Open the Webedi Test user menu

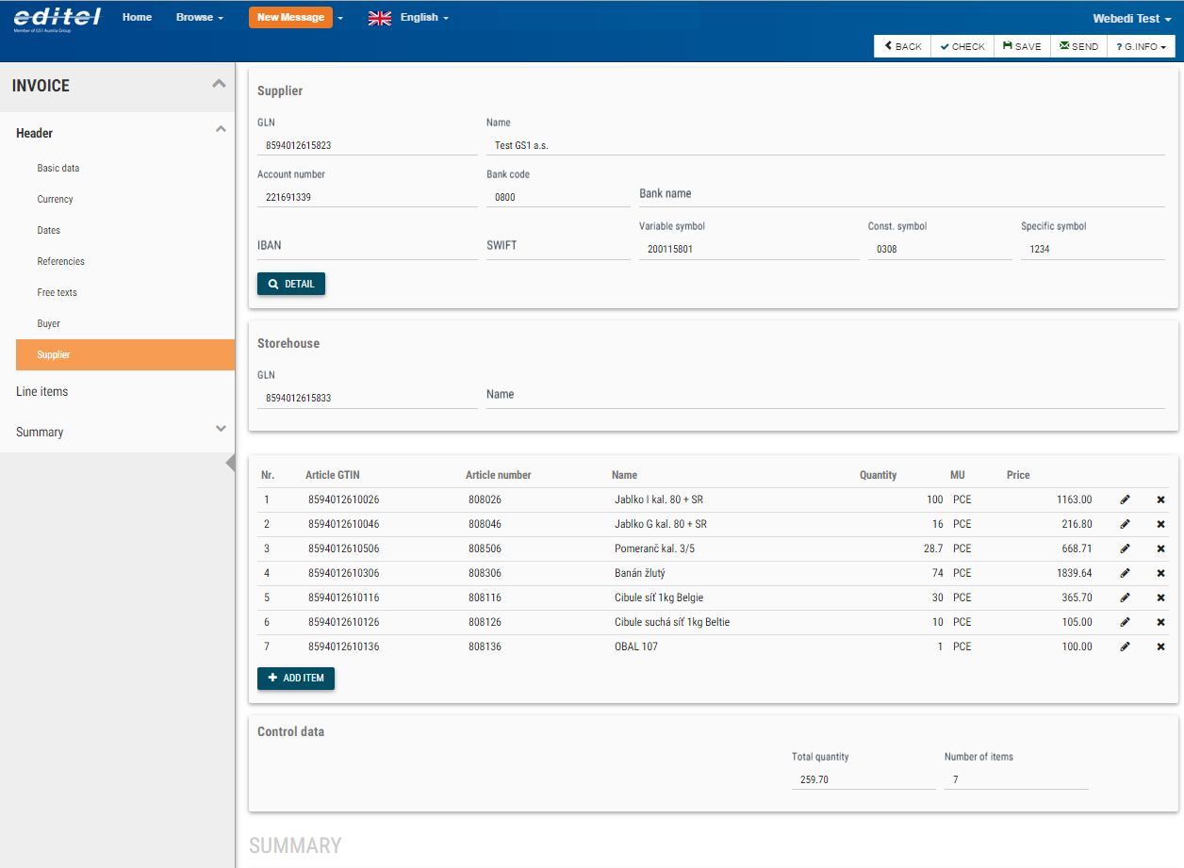pyautogui.click(x=1132, y=19)
